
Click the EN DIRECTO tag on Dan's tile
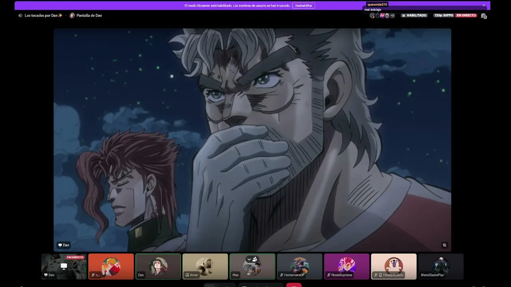(x=75, y=258)
